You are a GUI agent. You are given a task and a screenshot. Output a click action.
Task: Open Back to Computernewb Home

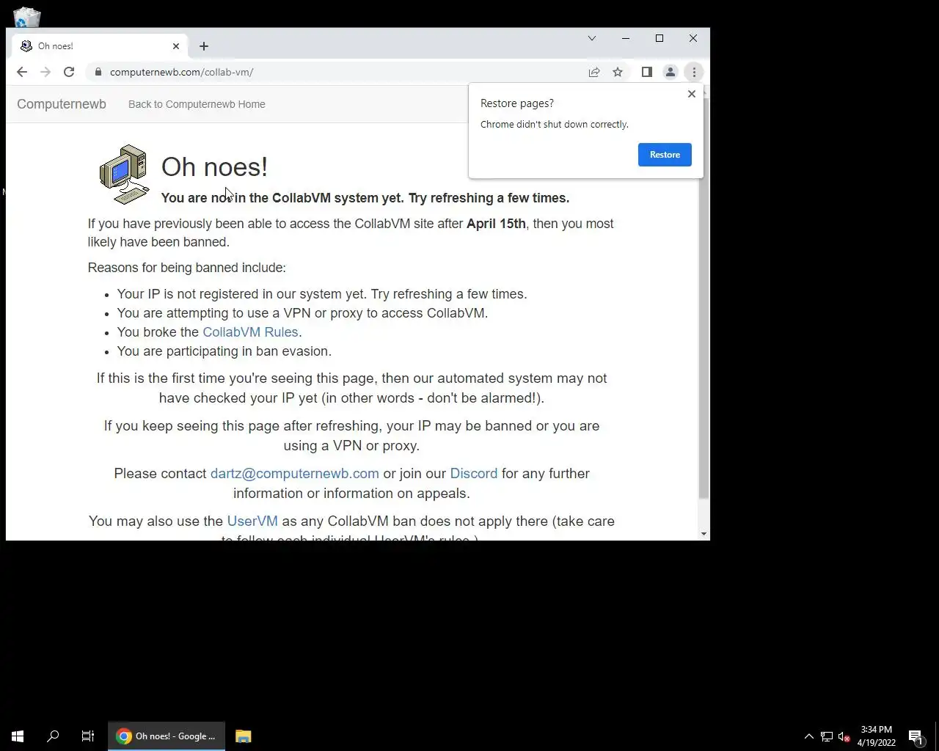tap(197, 104)
